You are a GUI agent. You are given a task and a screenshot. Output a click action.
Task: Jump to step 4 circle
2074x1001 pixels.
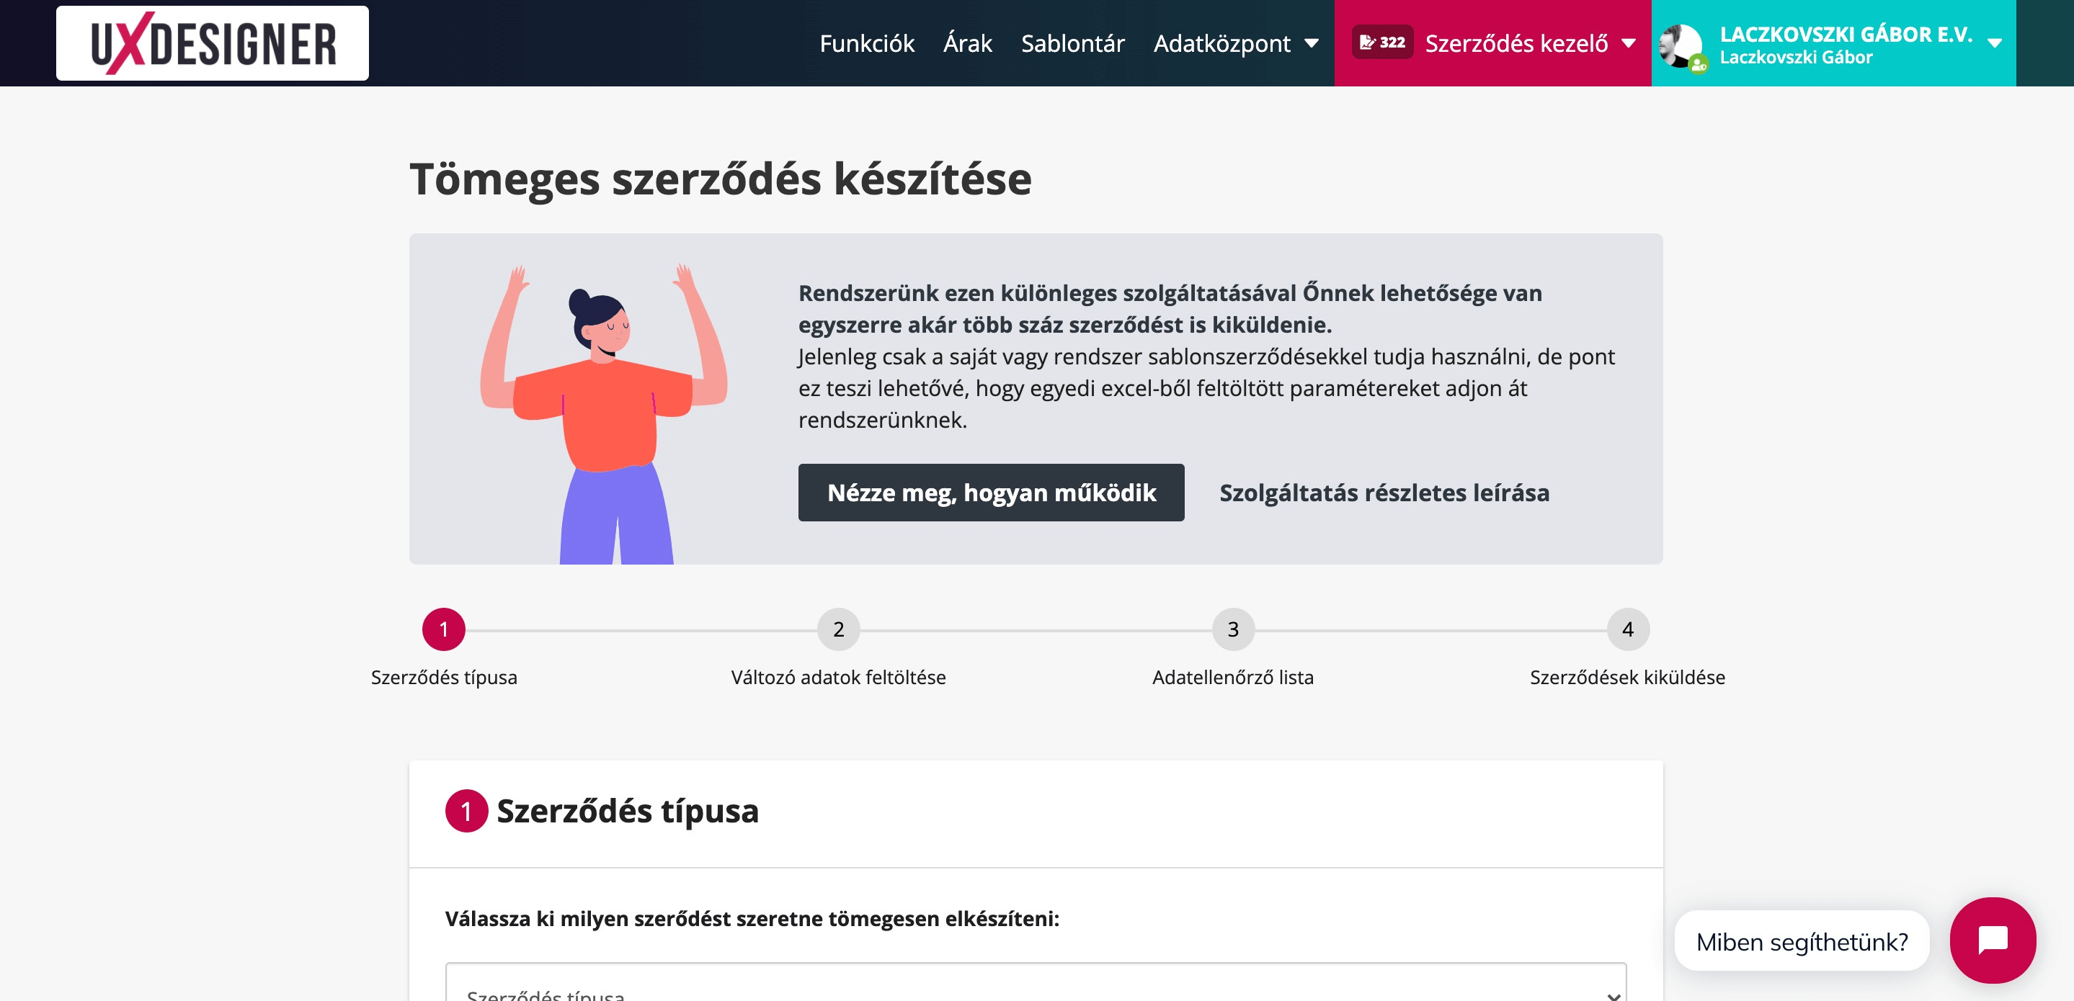[x=1627, y=629]
